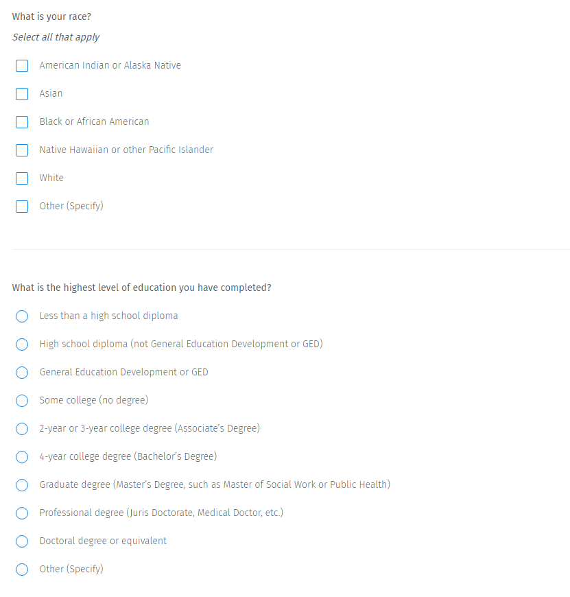Choose Professional degree radio button
Image resolution: width=570 pixels, height=597 pixels.
click(x=22, y=513)
